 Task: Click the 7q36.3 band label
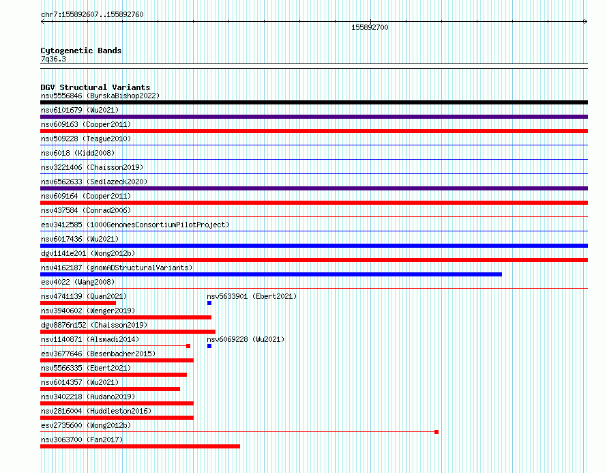tap(53, 59)
